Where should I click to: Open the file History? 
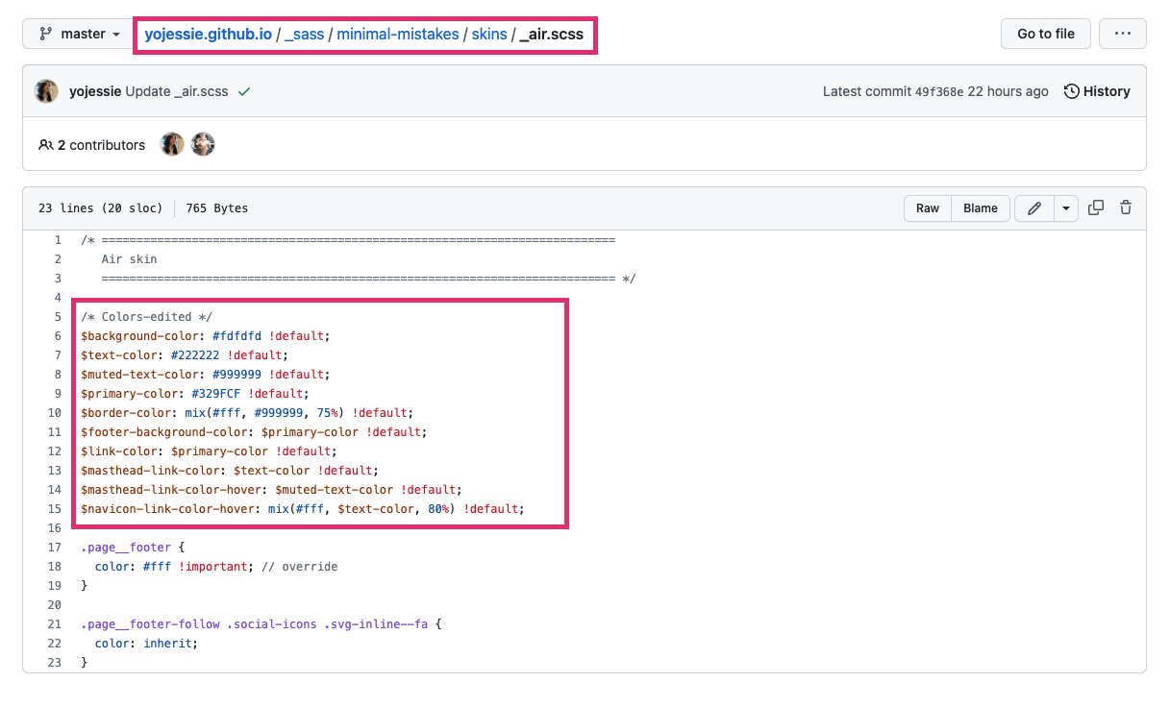1097,91
